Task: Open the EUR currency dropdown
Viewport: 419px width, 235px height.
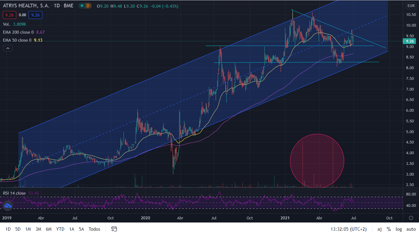Action: coord(411,6)
